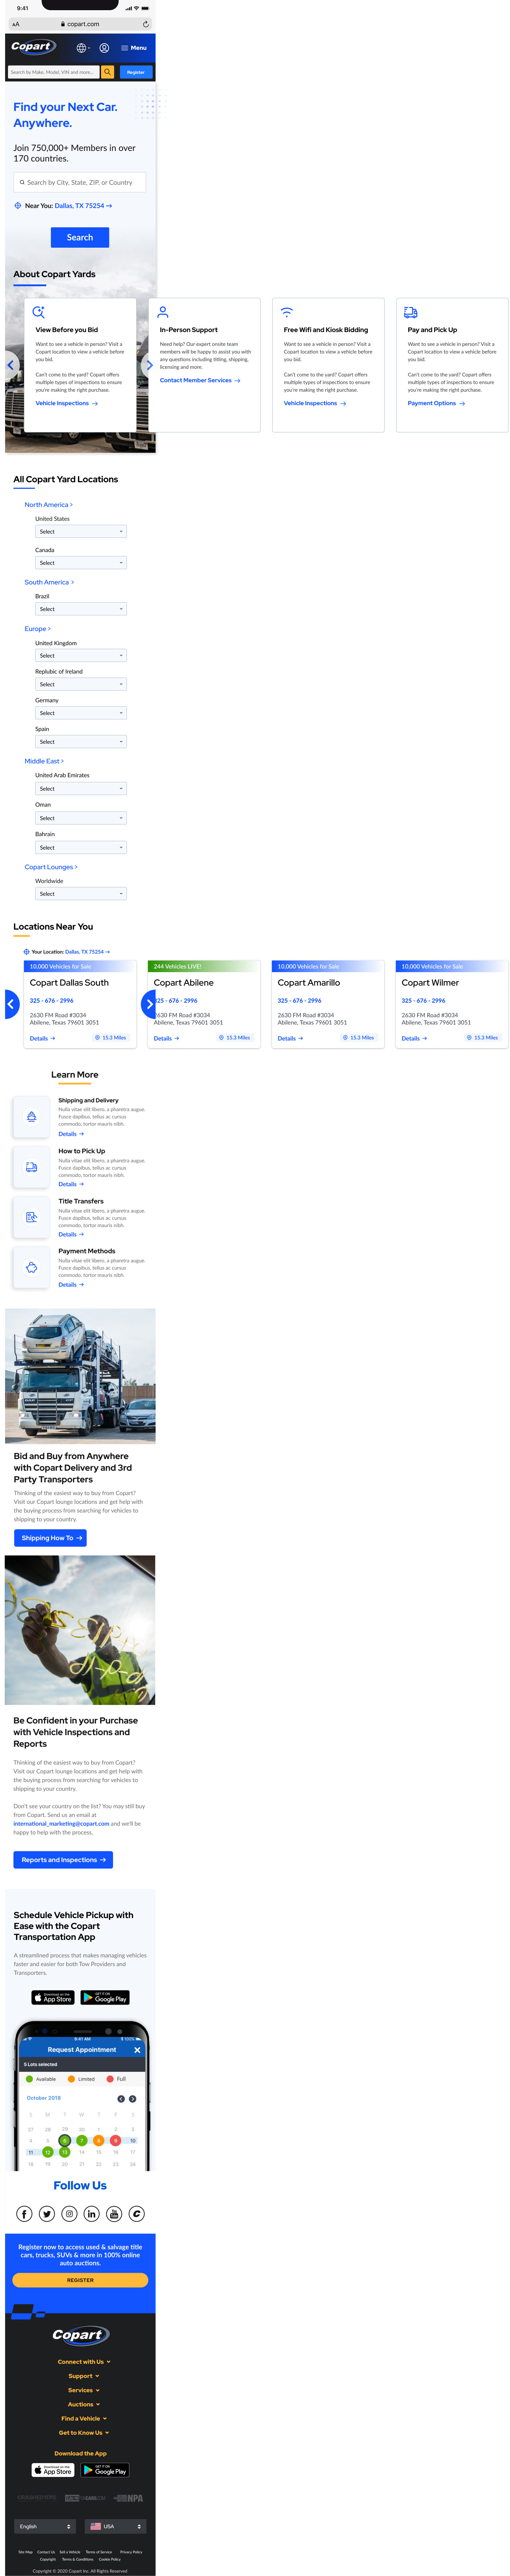Open the USA country dropdown in footer
510x2576 pixels.
pyautogui.click(x=115, y=2526)
